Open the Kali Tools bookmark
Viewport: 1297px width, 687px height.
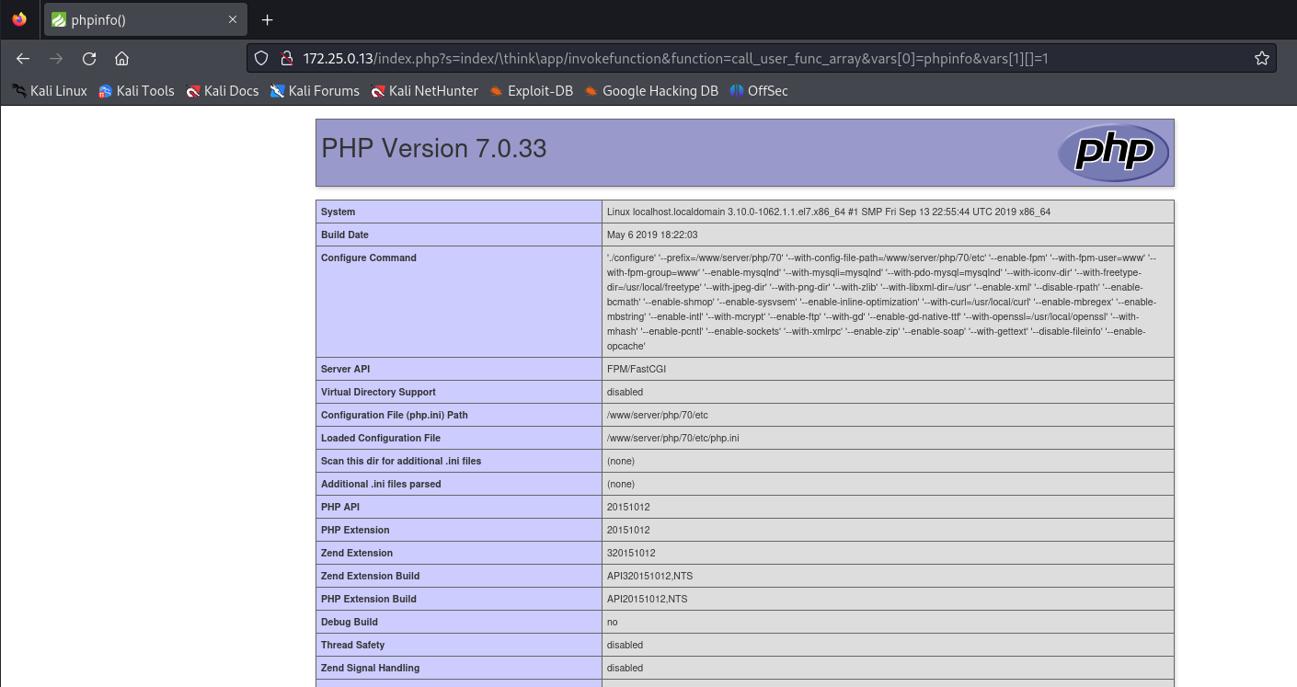tap(136, 90)
